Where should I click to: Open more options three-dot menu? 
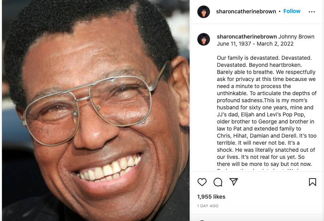pos(312,12)
